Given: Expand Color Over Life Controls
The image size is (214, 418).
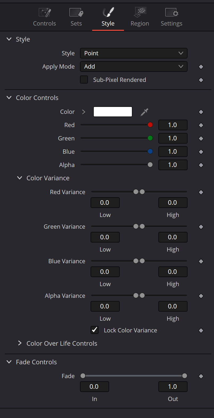Looking at the screenshot, I should coord(20,343).
